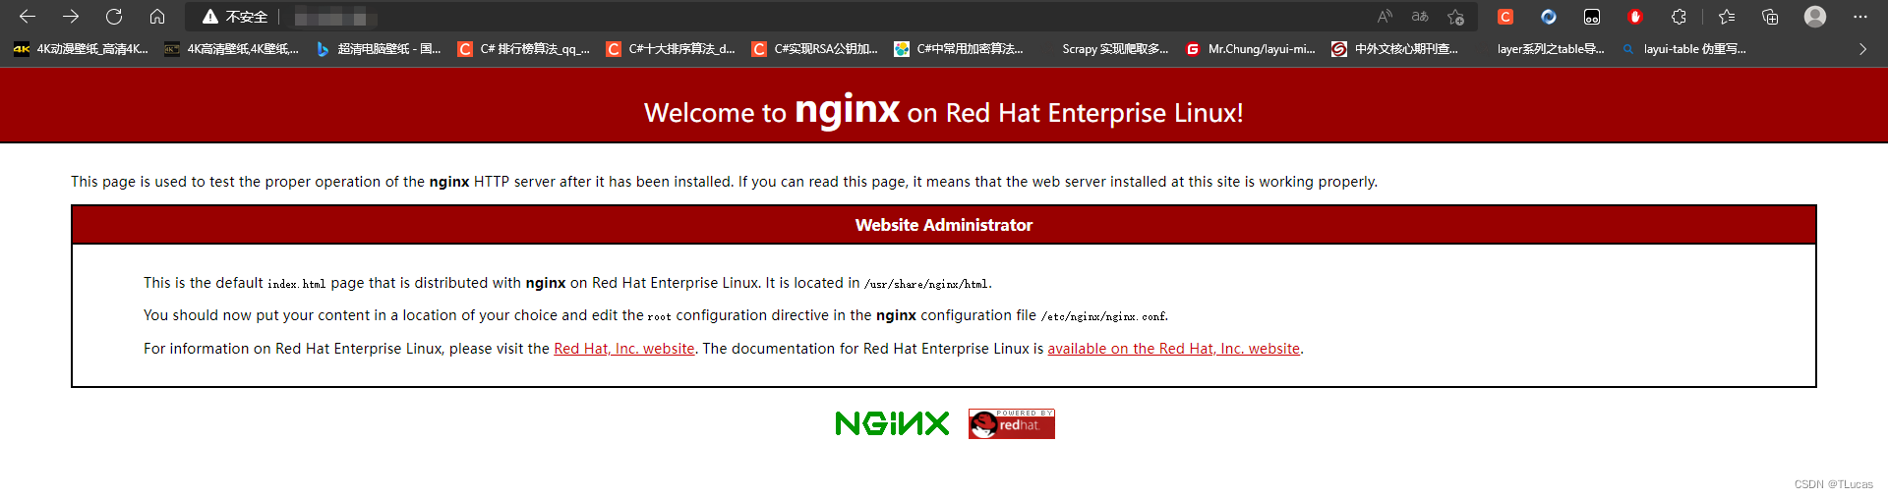Click the /etc/nginx/nginx.conf path text

(1103, 316)
